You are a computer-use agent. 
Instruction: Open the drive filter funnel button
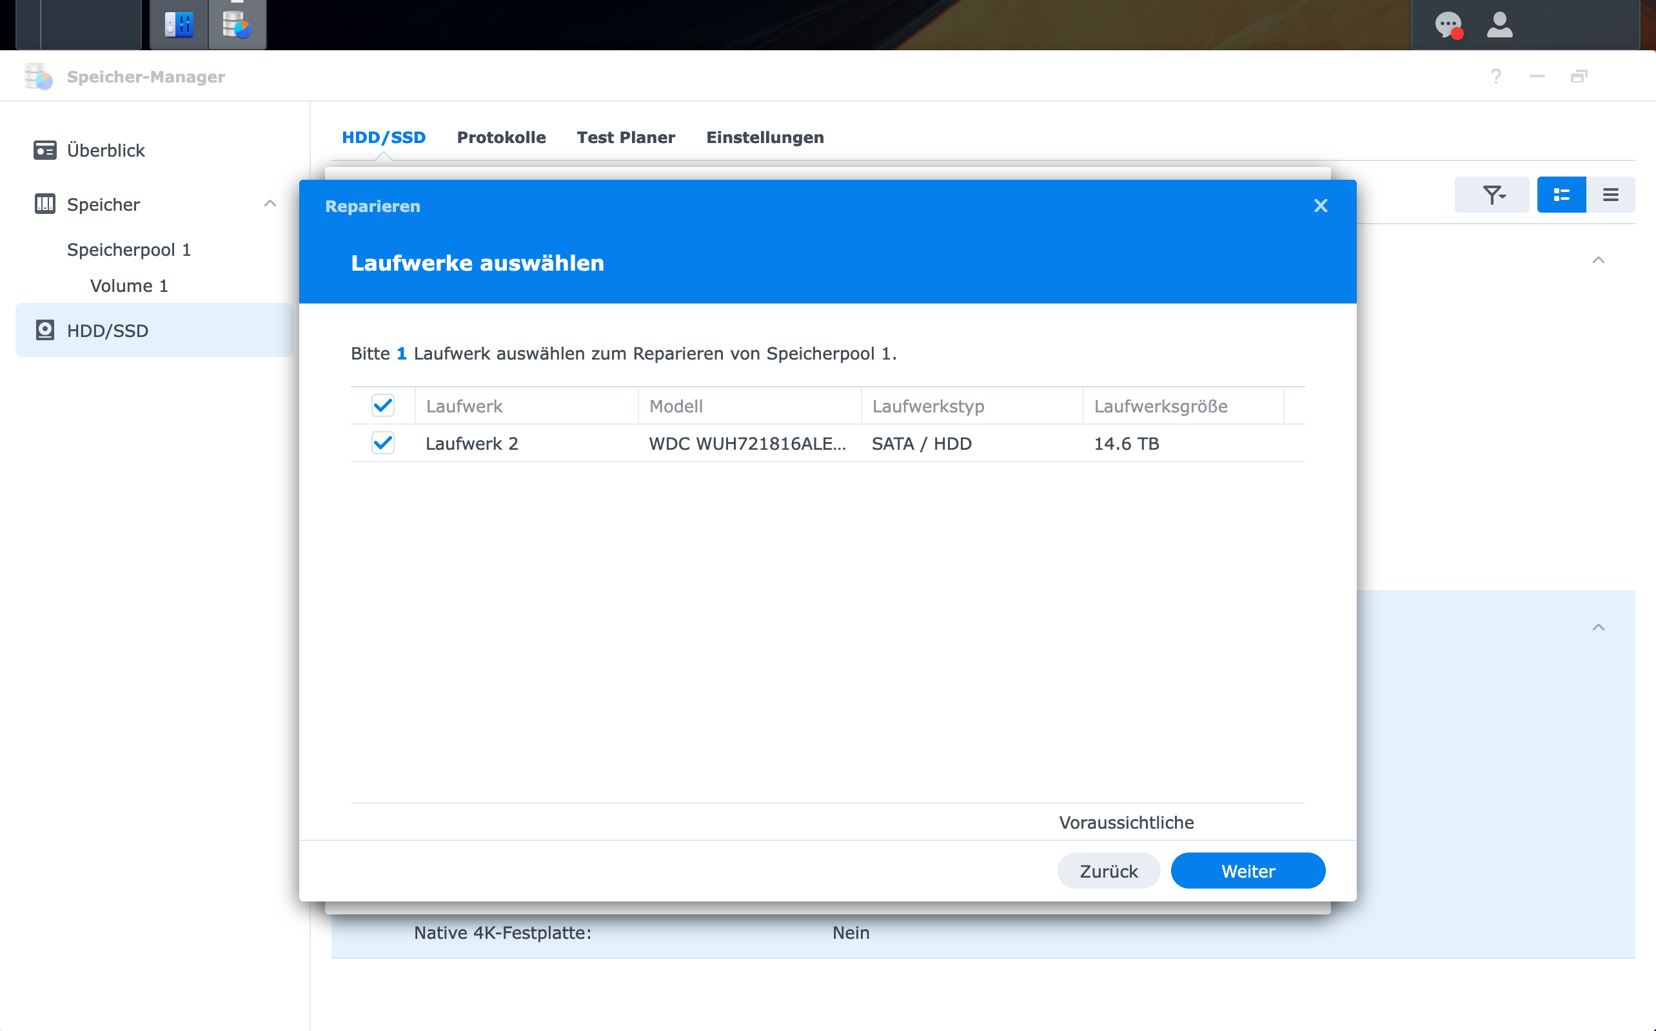(1492, 195)
